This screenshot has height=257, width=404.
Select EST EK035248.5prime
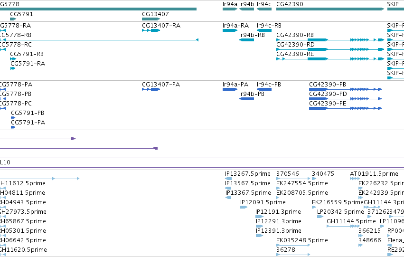tap(302, 241)
